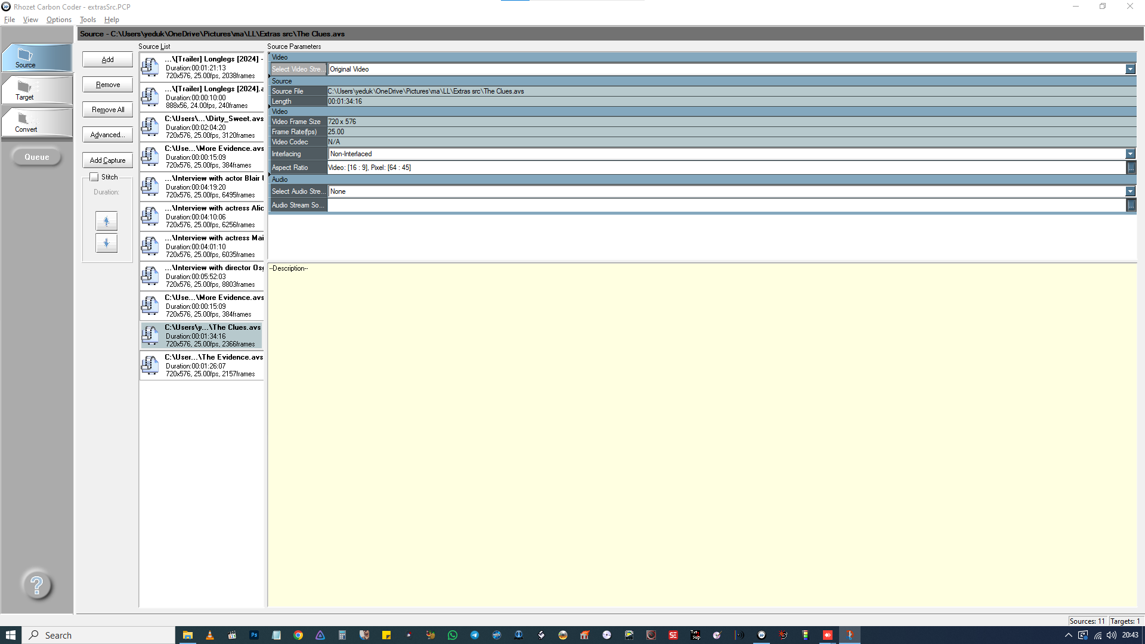
Task: Move selected source up in list
Action: pos(106,221)
